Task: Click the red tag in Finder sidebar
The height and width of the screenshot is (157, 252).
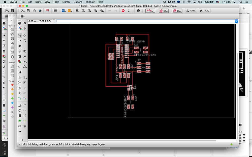Action: click(x=12, y=85)
